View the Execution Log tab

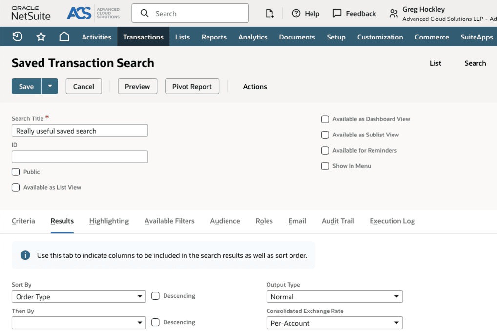coord(392,221)
